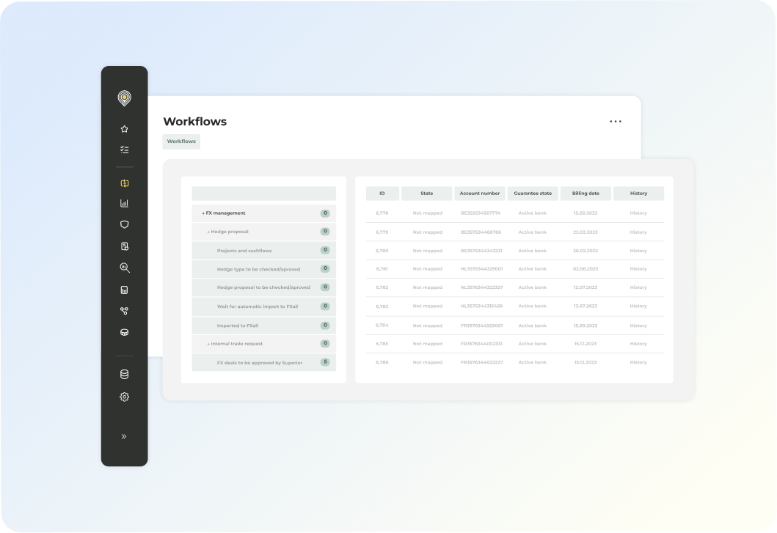Viewport: 777px width, 533px height.
Task: Sort by the State column header
Action: (427, 194)
